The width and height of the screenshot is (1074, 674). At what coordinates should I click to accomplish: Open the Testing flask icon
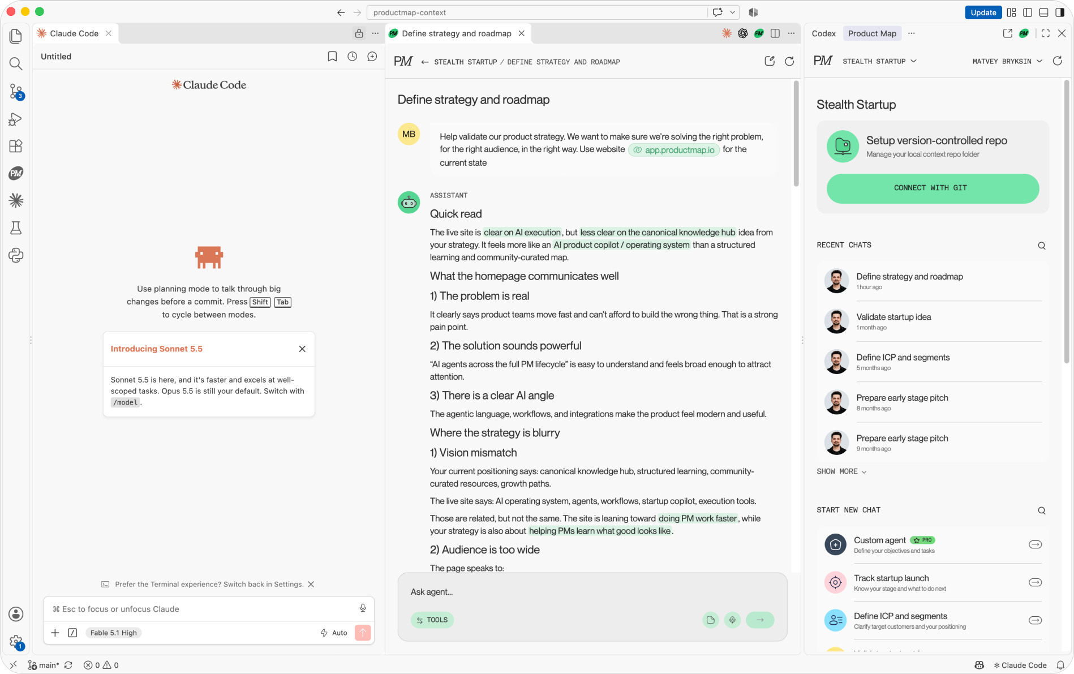click(16, 227)
